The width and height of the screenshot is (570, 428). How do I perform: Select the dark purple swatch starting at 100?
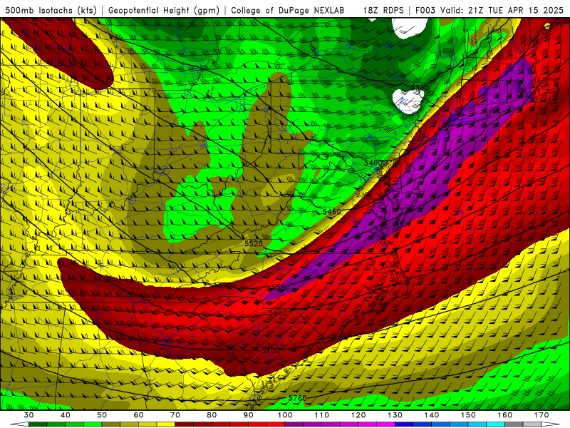click(294, 424)
